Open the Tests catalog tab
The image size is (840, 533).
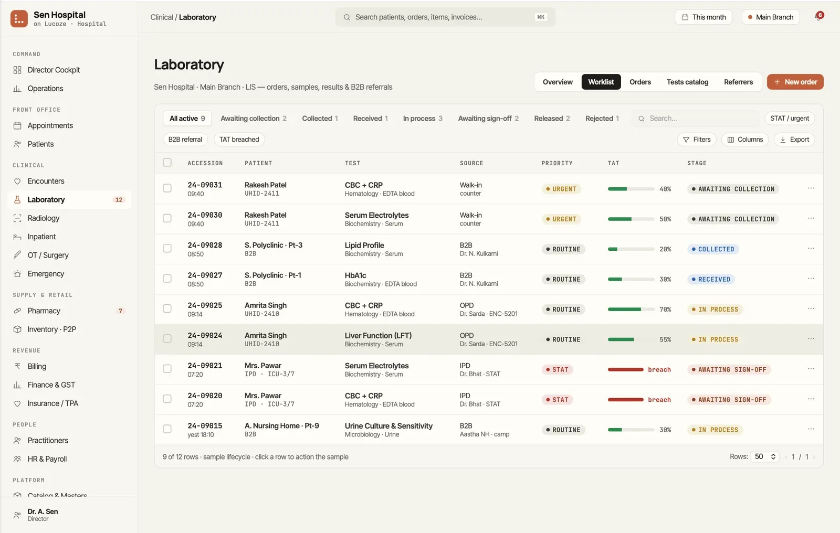(687, 82)
